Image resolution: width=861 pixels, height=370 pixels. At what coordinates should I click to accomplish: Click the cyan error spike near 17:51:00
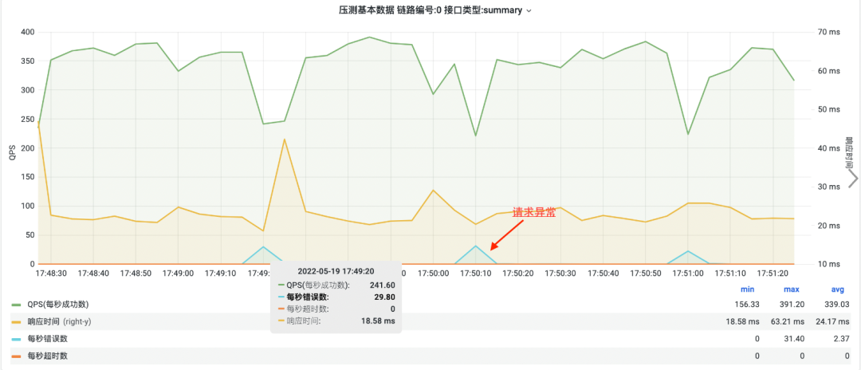(689, 251)
